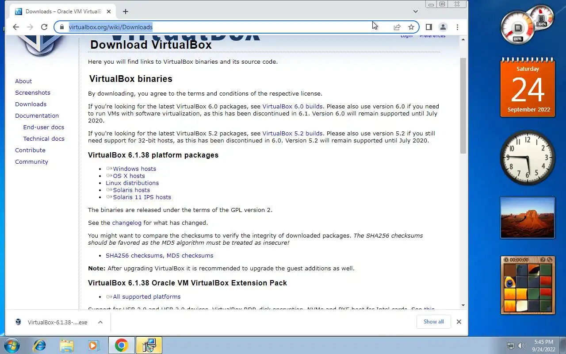Viewport: 566px width, 354px height.
Task: Open the VirtualBox installer taskbar icon
Action: click(x=149, y=345)
